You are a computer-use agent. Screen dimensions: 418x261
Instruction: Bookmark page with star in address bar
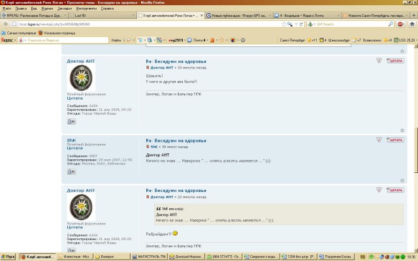coord(284,24)
